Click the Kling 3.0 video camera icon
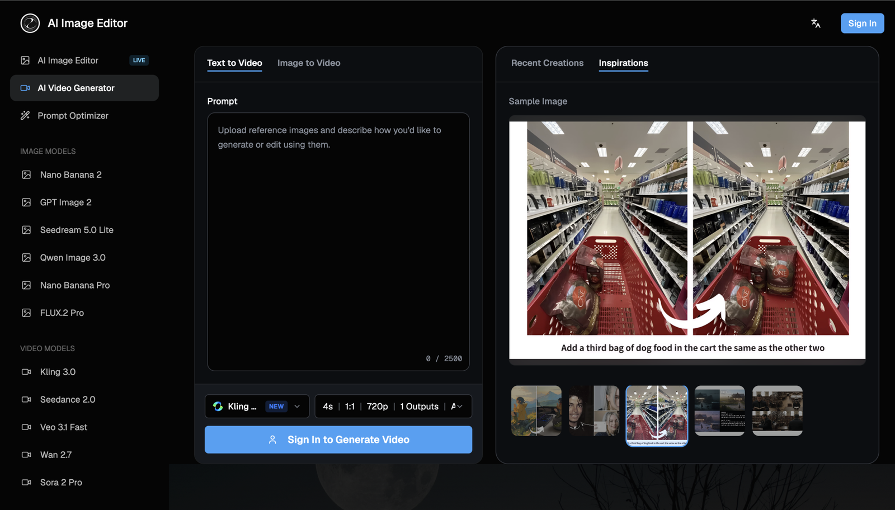The height and width of the screenshot is (510, 895). (26, 372)
